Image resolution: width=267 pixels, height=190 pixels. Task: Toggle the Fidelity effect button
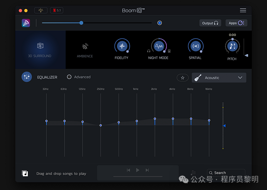click(x=122, y=46)
